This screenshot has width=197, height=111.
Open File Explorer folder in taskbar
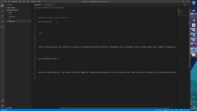194,55
